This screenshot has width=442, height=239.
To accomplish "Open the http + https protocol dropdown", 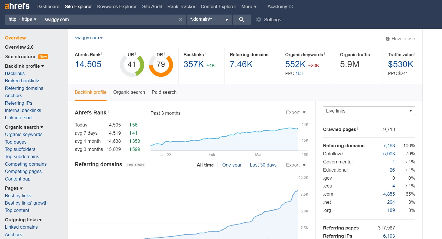I will click(x=23, y=19).
